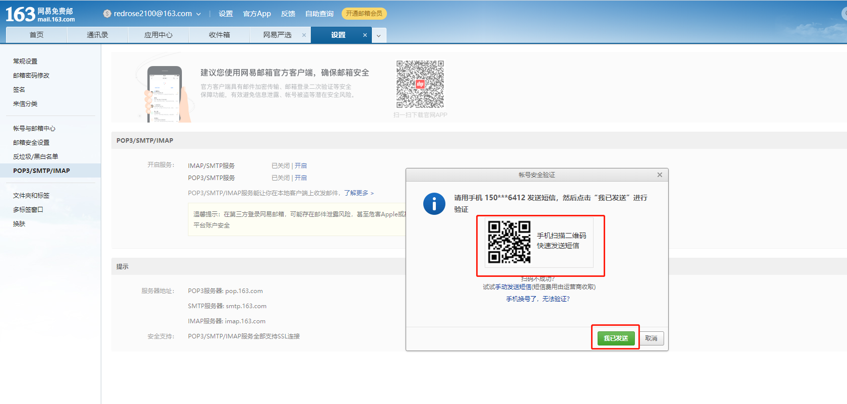The image size is (847, 404).
Task: Click 建议您使用网易邮箱官方客户端 banner heading
Action: (x=285, y=72)
